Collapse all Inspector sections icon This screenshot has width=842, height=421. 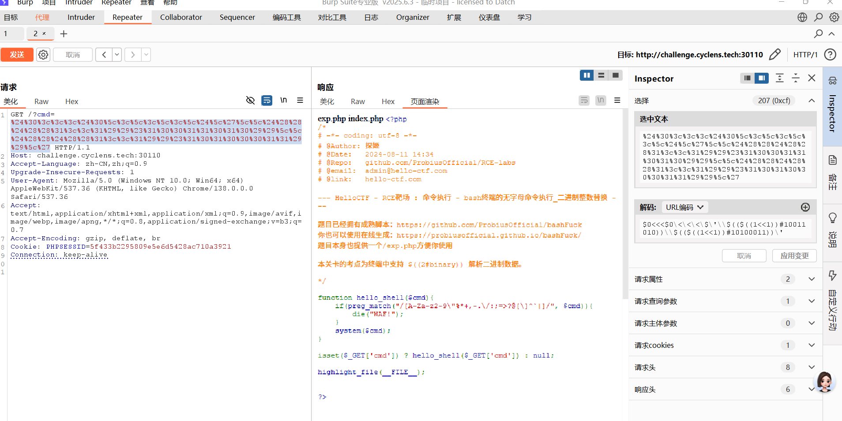pyautogui.click(x=796, y=78)
